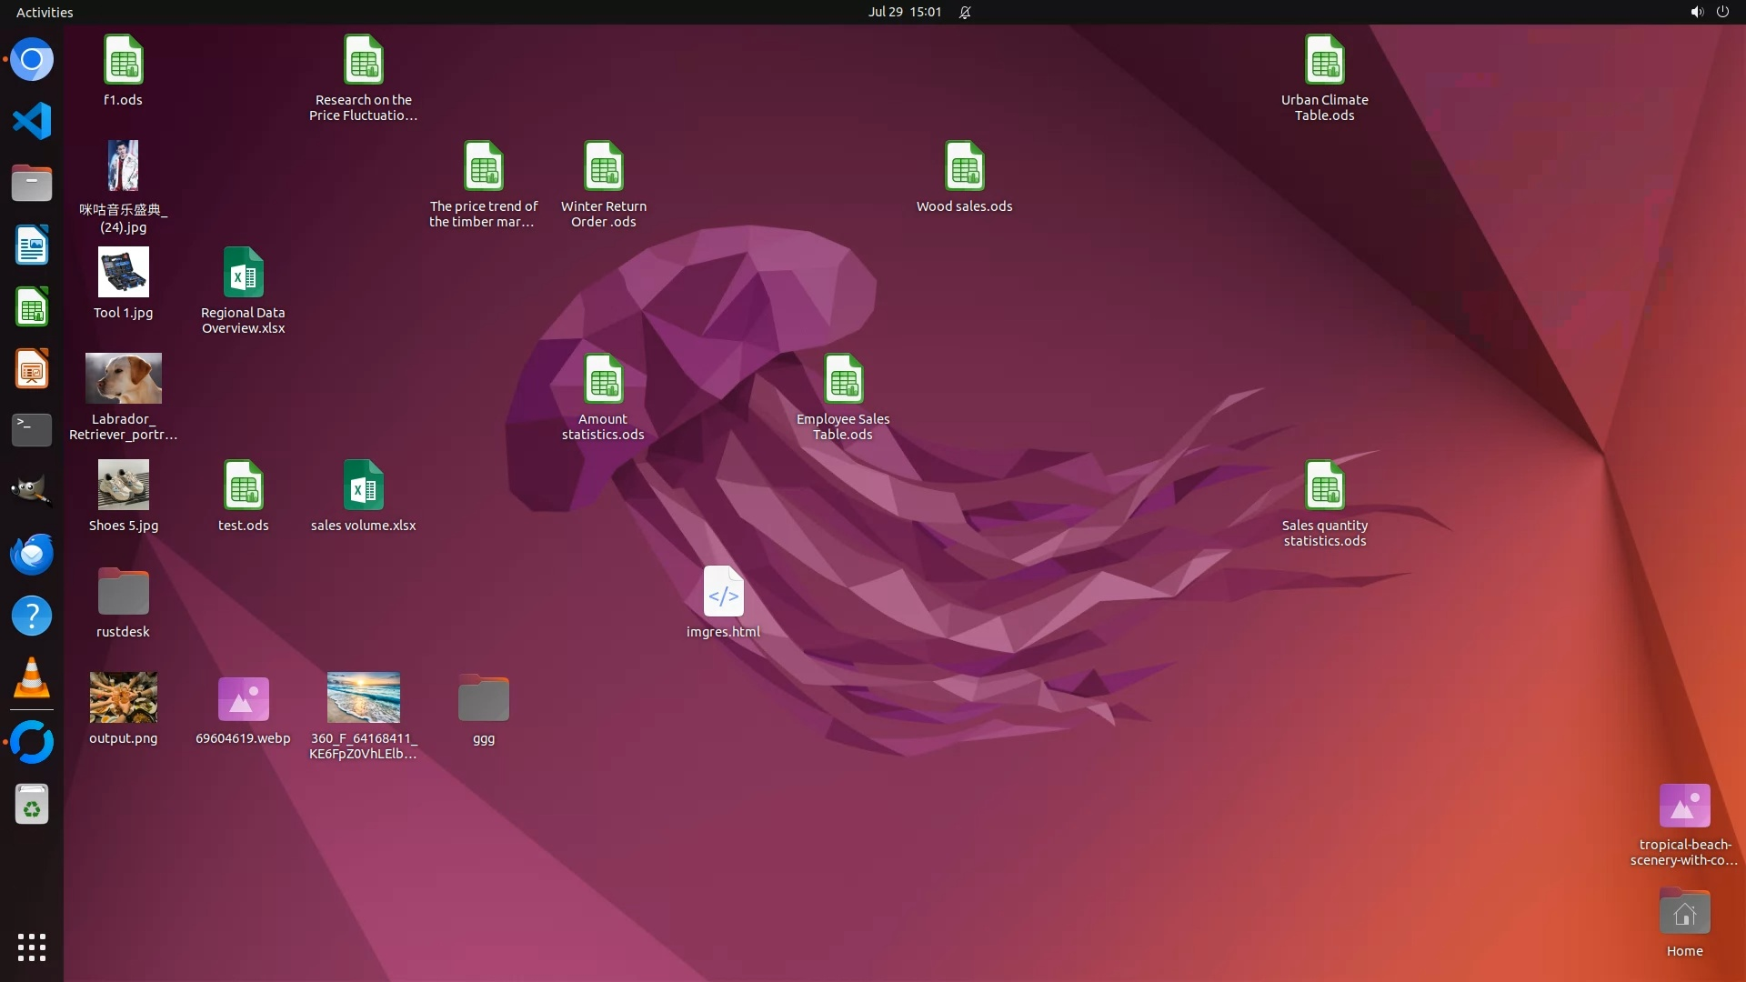Viewport: 1746px width, 982px height.
Task: Launch VLC media player icon
Action: [x=32, y=678]
